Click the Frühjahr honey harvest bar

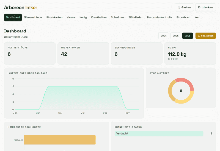[x=60, y=140]
